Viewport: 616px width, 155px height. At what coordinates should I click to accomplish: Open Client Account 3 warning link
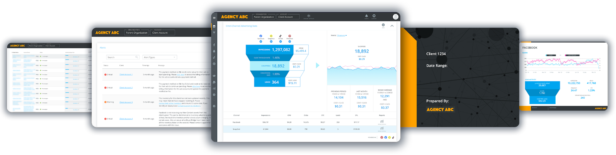(x=126, y=102)
